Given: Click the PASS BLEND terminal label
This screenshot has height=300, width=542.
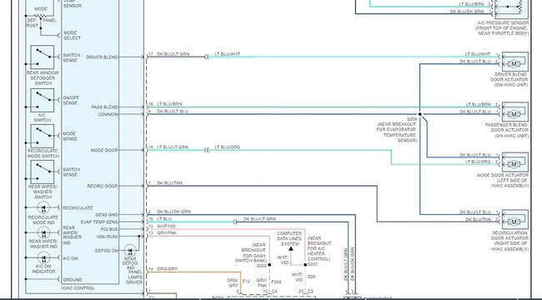Looking at the screenshot, I should [x=105, y=107].
